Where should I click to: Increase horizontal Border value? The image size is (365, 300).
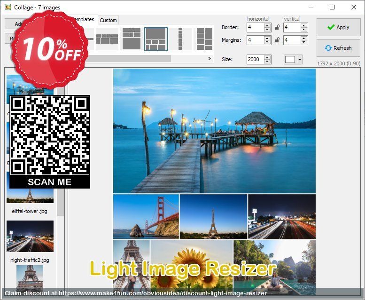point(267,25)
